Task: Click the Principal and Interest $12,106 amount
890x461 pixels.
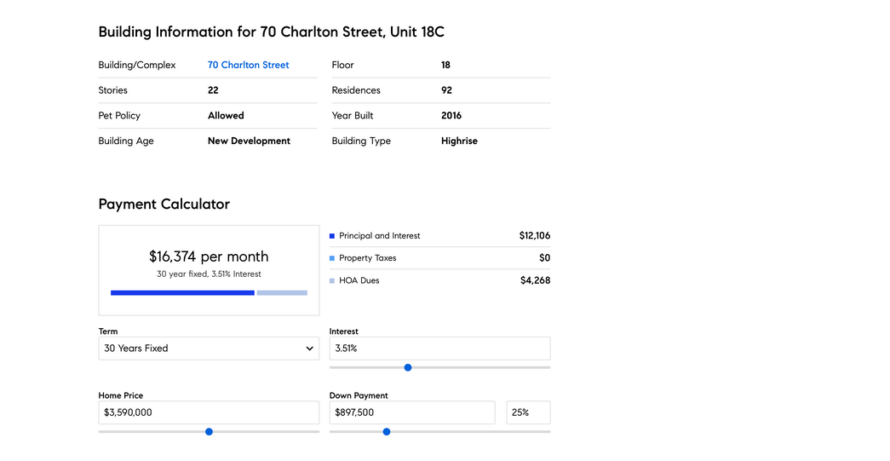Action: [x=535, y=235]
